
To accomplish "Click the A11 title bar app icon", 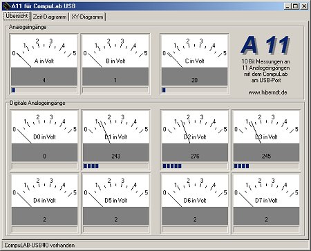I will pyautogui.click(x=7, y=6).
